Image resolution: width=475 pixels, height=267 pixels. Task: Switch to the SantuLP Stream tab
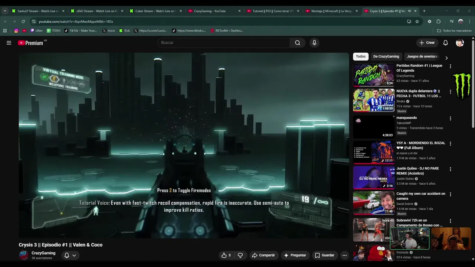click(38, 11)
